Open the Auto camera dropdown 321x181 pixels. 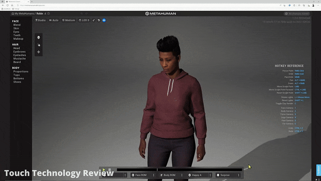pyautogui.click(x=54, y=21)
